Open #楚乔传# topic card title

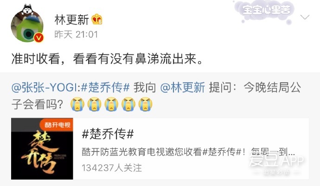click(x=108, y=134)
